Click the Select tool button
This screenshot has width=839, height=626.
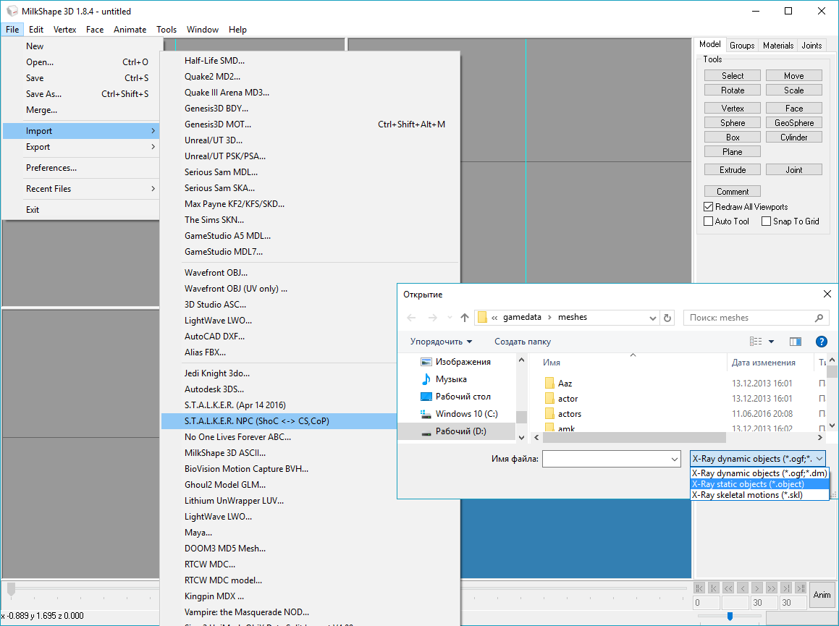tap(733, 76)
